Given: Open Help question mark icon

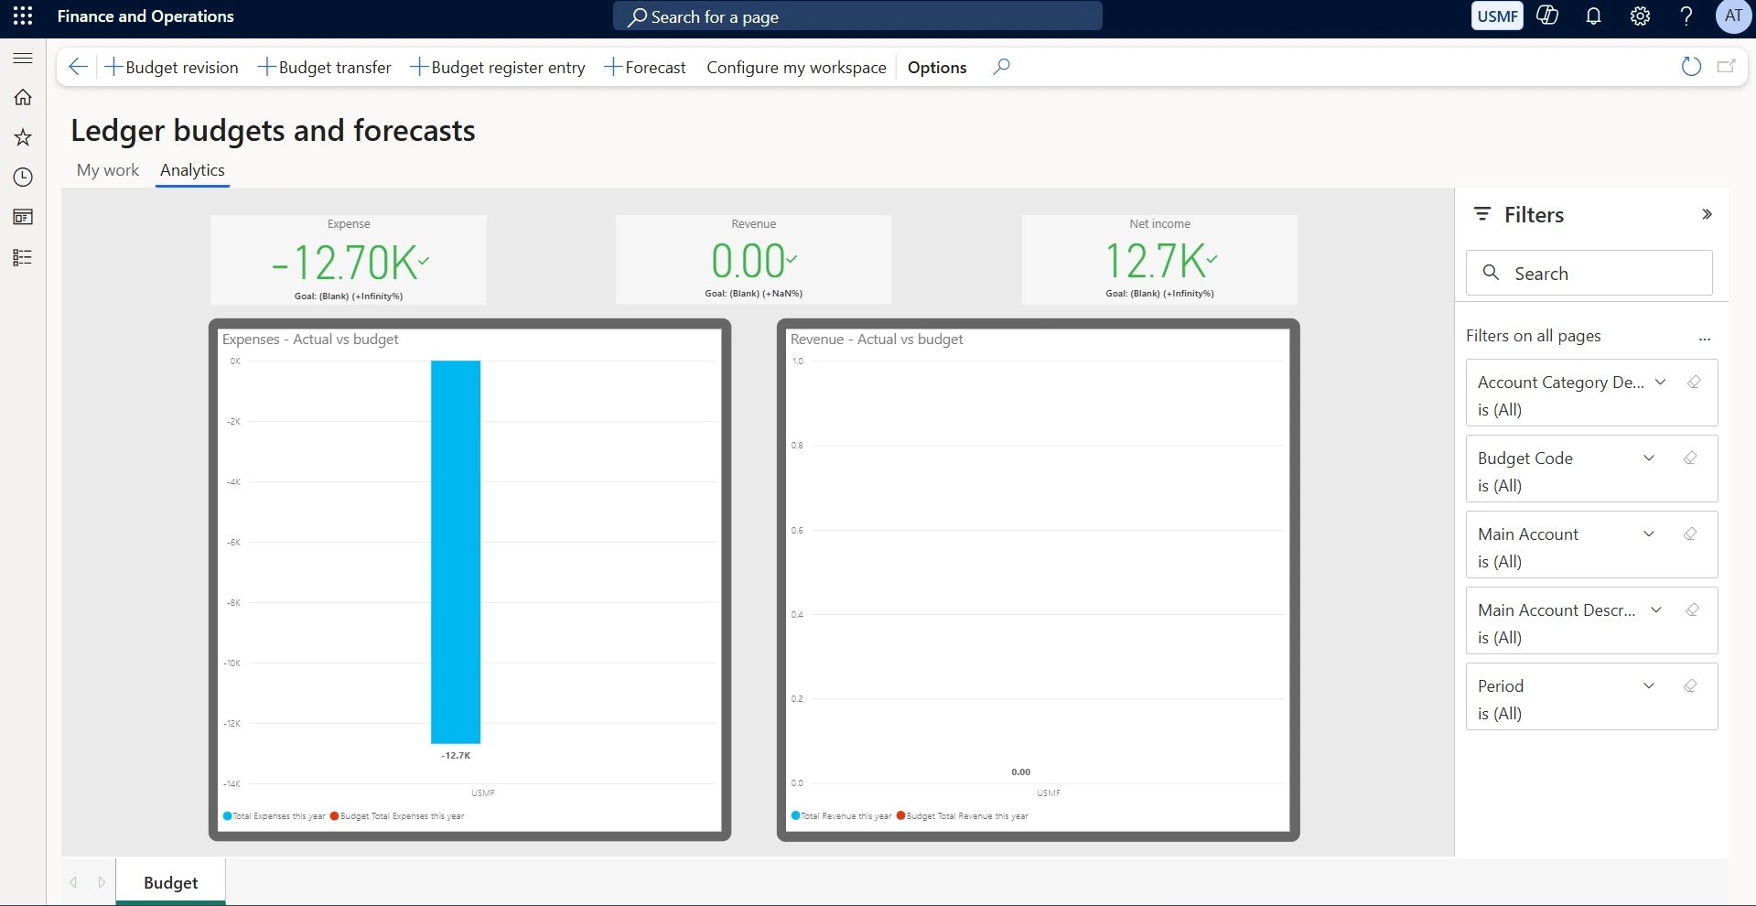Looking at the screenshot, I should pos(1686,16).
